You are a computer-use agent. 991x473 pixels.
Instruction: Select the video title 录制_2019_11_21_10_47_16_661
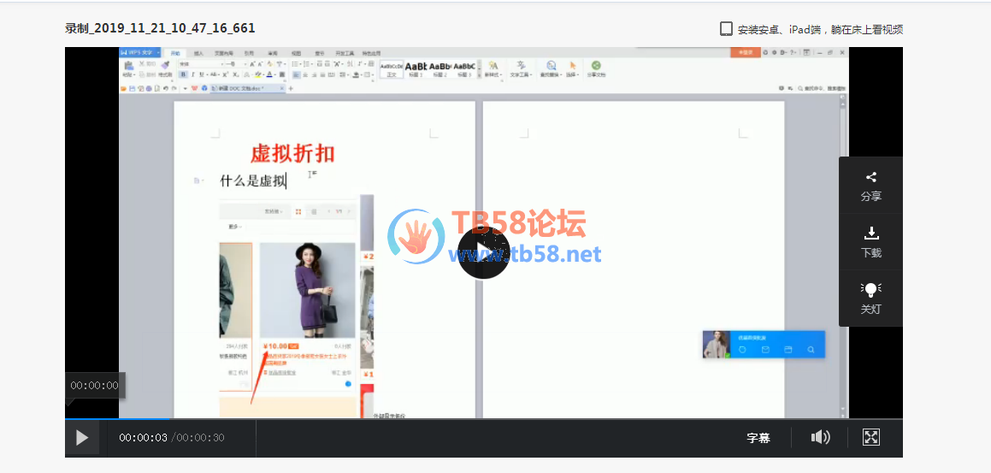160,28
